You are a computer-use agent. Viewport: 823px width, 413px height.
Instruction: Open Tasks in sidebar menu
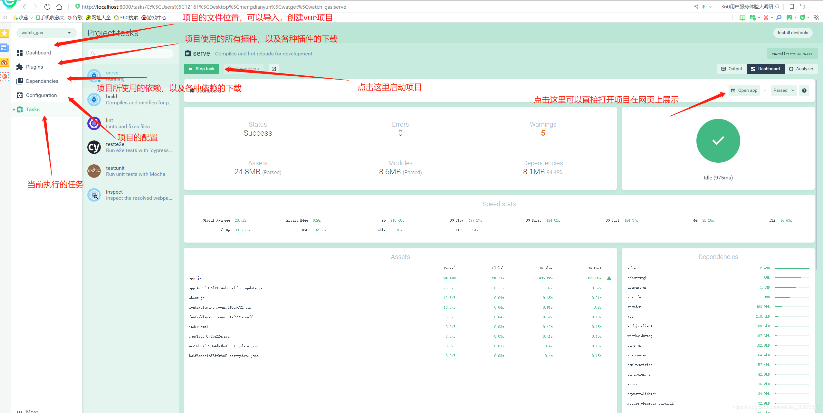(33, 109)
